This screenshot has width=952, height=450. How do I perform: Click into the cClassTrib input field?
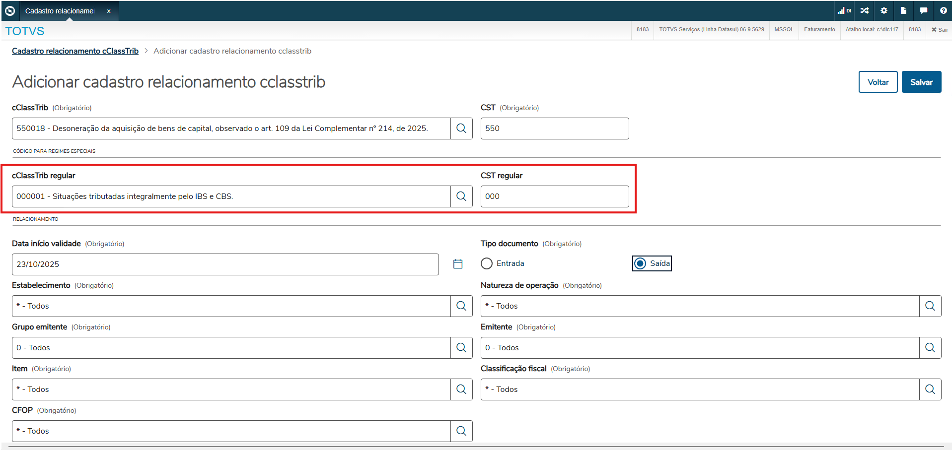click(x=231, y=129)
